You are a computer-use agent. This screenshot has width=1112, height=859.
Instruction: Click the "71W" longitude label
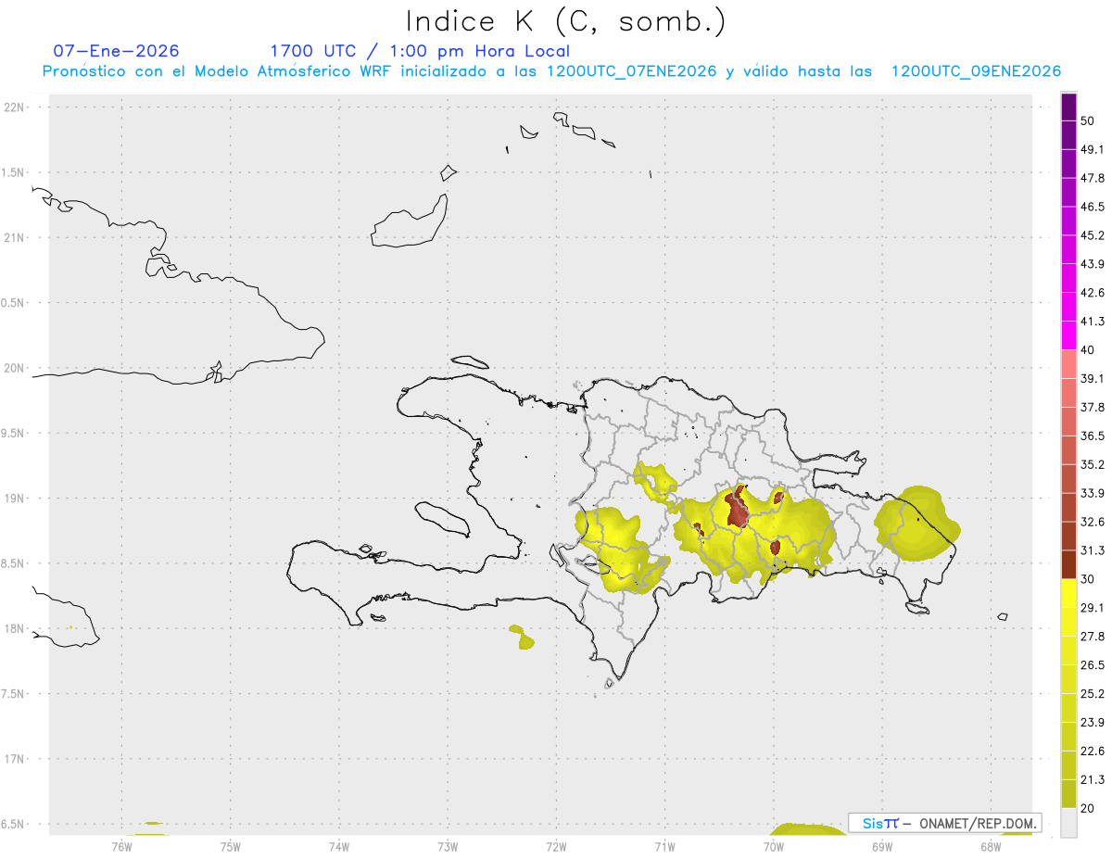tap(664, 846)
